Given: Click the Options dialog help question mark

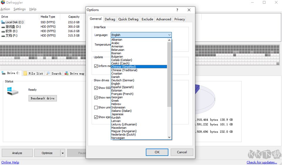Looking at the screenshot, I should [x=177, y=10].
